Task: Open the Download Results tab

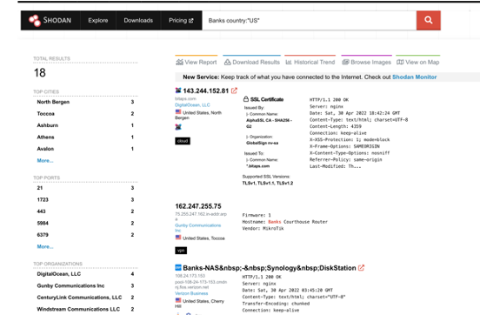Action: (x=252, y=62)
